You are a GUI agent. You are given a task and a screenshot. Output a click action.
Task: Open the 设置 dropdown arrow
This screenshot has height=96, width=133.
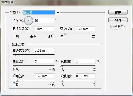58,13
